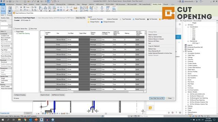The height and width of the screenshot is (122, 218).
Task: Click the Attach Top/Base ribbon icon
Action: tap(108, 8)
